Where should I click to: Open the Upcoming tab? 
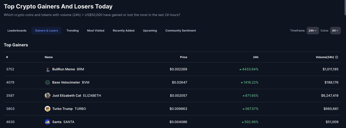tap(150, 31)
